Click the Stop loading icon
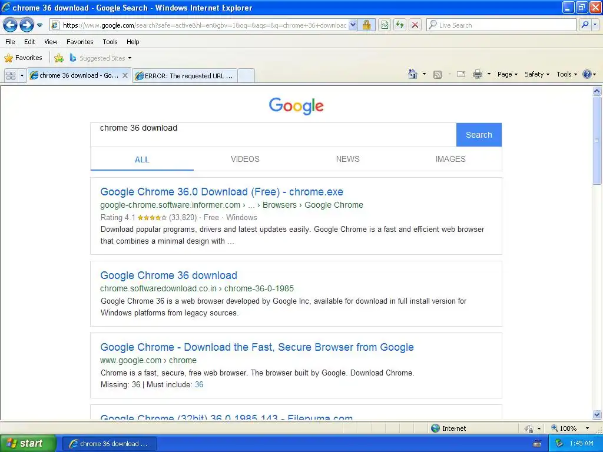 tap(415, 25)
